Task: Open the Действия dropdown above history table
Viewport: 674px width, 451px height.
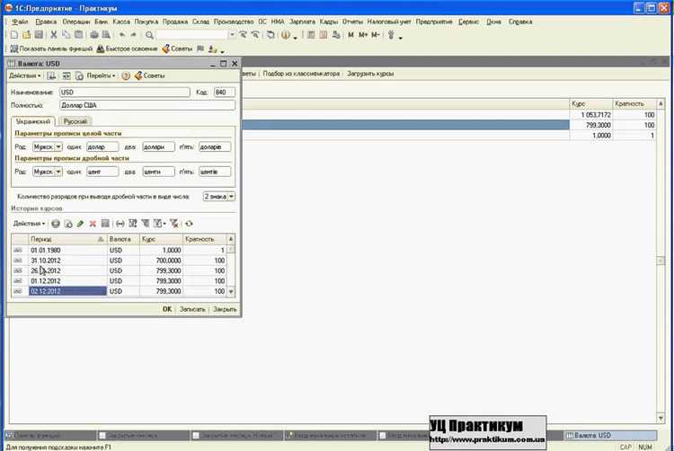Action: [29, 224]
